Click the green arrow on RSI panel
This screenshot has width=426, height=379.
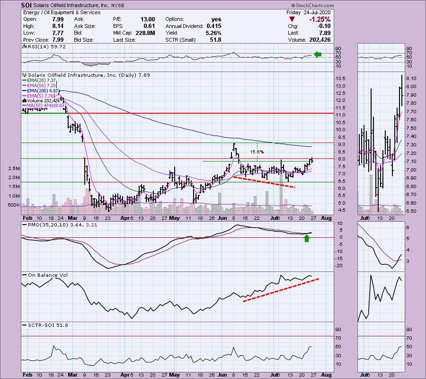pyautogui.click(x=318, y=54)
